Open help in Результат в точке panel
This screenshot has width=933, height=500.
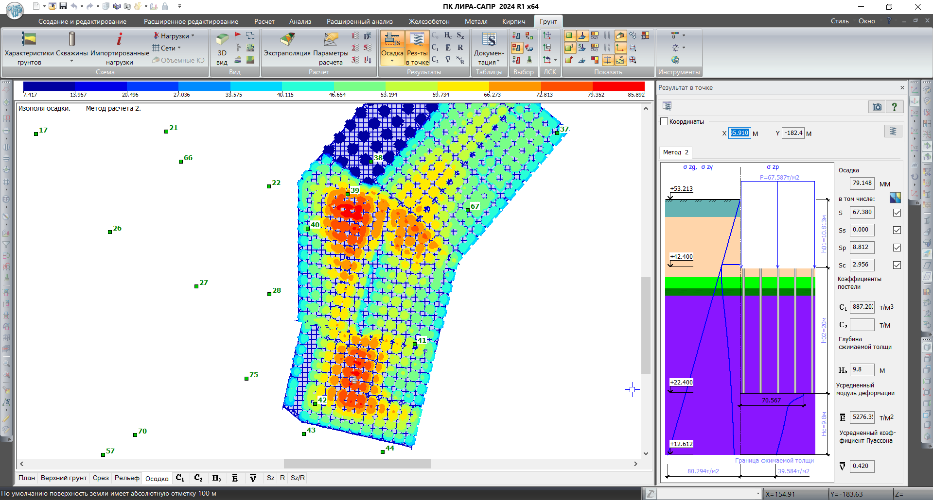click(894, 107)
